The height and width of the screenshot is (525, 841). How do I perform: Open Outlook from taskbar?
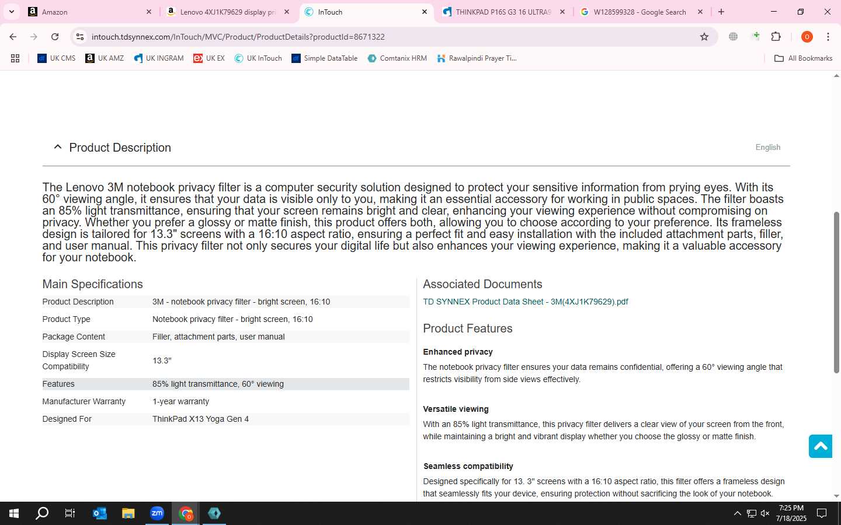[99, 513]
